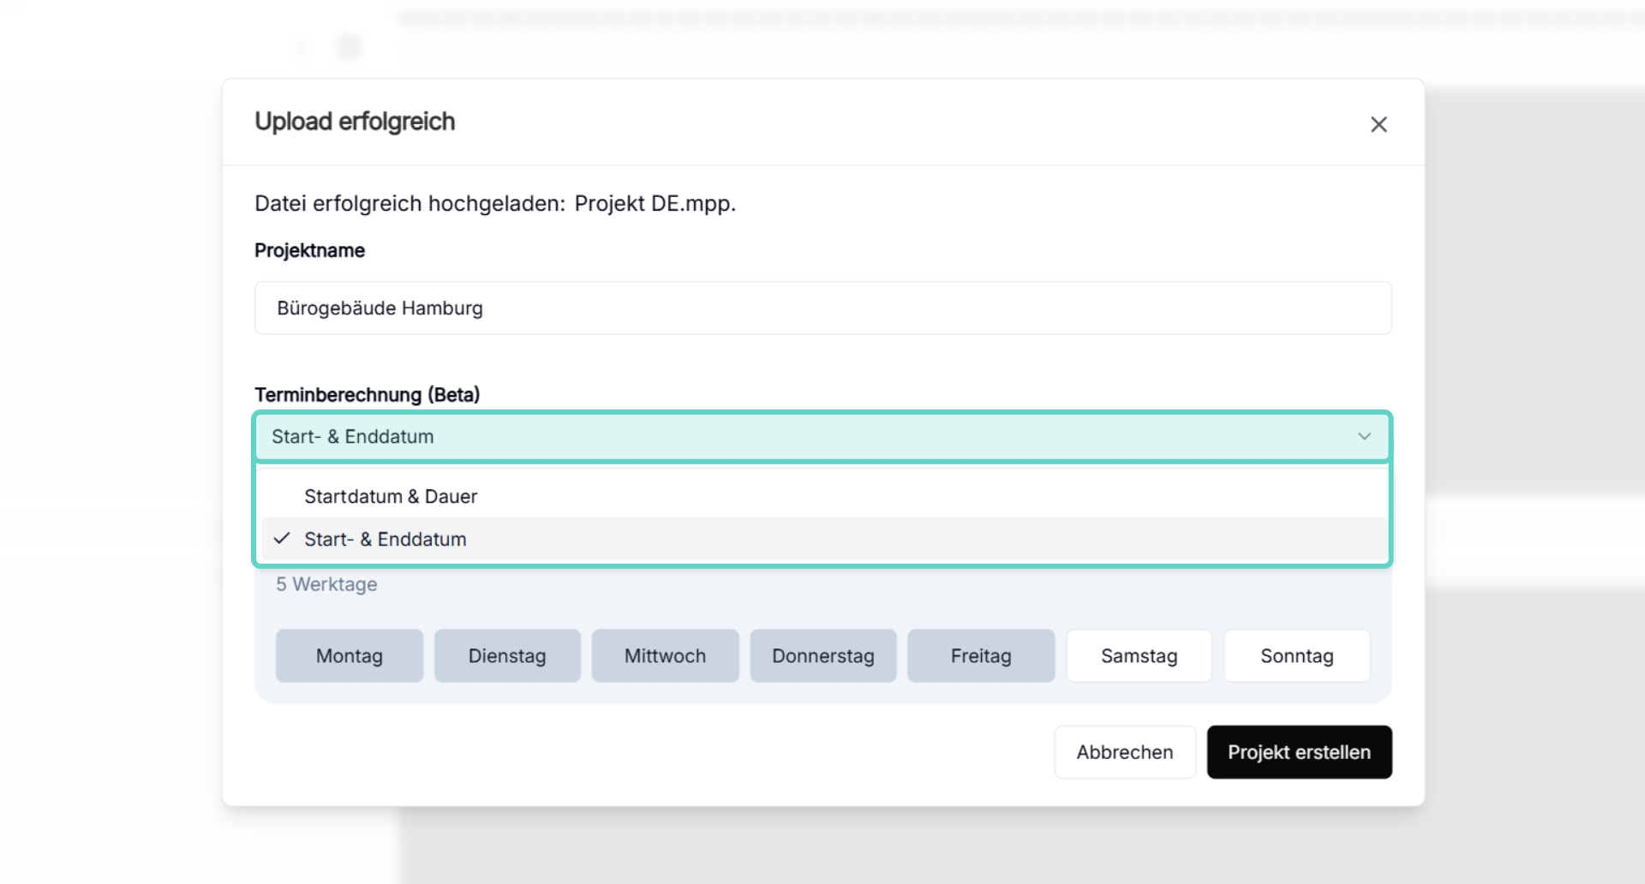
Task: Enable Sonntag as a workday
Action: click(1296, 656)
